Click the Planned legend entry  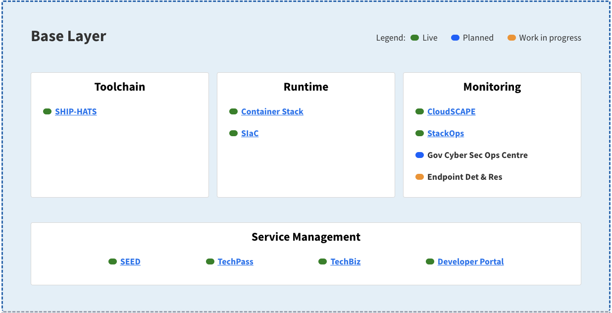454,37
